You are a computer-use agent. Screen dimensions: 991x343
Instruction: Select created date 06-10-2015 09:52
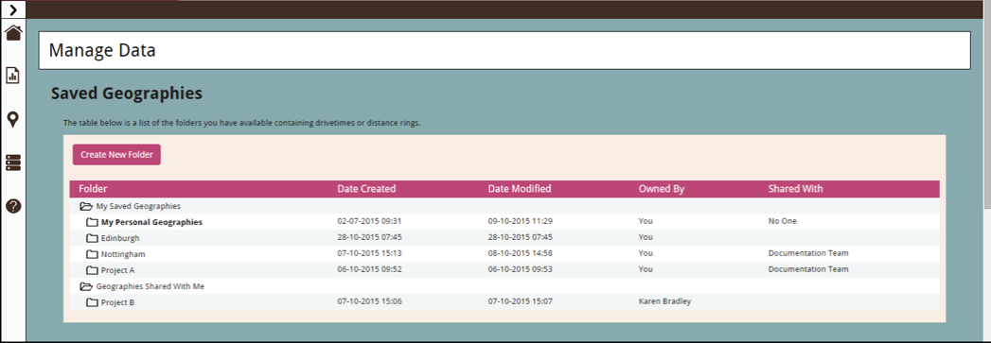(370, 269)
